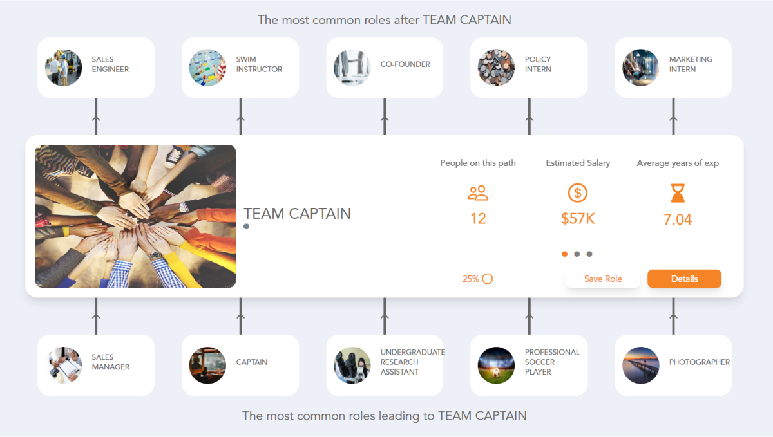Image resolution: width=773 pixels, height=437 pixels.
Task: Select the Sales Engineer role icon
Action: (x=64, y=67)
